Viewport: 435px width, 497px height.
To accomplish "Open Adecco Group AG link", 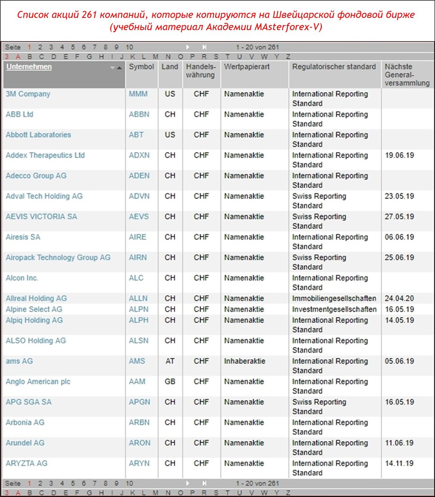I will click(36, 176).
